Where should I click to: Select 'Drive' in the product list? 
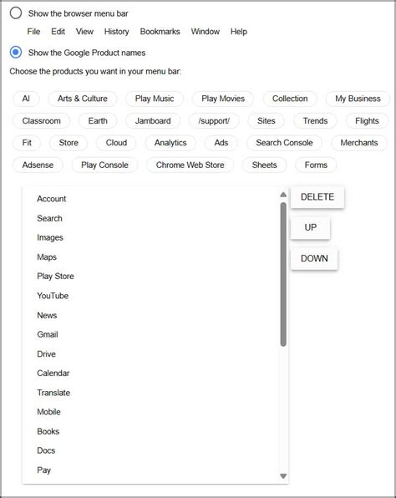pyautogui.click(x=151, y=353)
